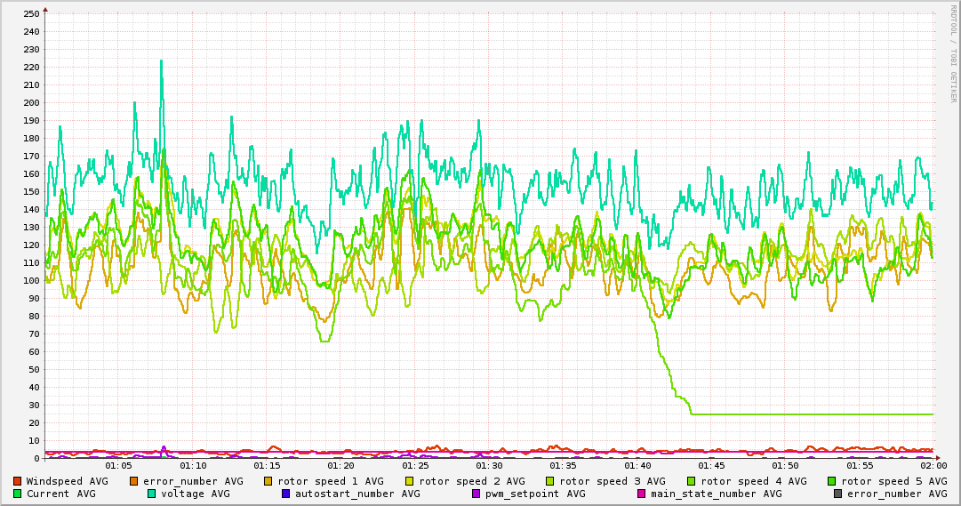Click the rotor speed 4 AVG color swatch
Image resolution: width=961 pixels, height=506 pixels.
[692, 481]
